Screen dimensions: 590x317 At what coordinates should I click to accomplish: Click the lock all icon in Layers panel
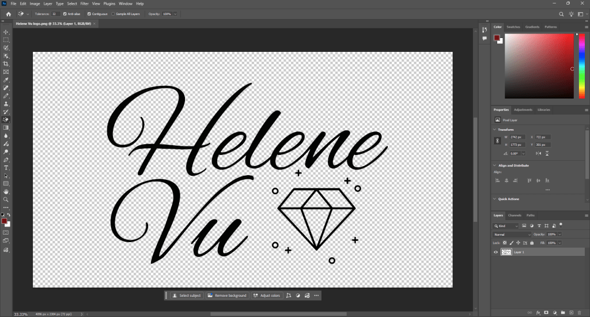pos(533,243)
